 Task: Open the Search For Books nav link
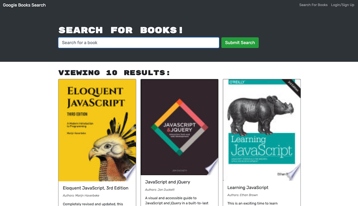313,5
